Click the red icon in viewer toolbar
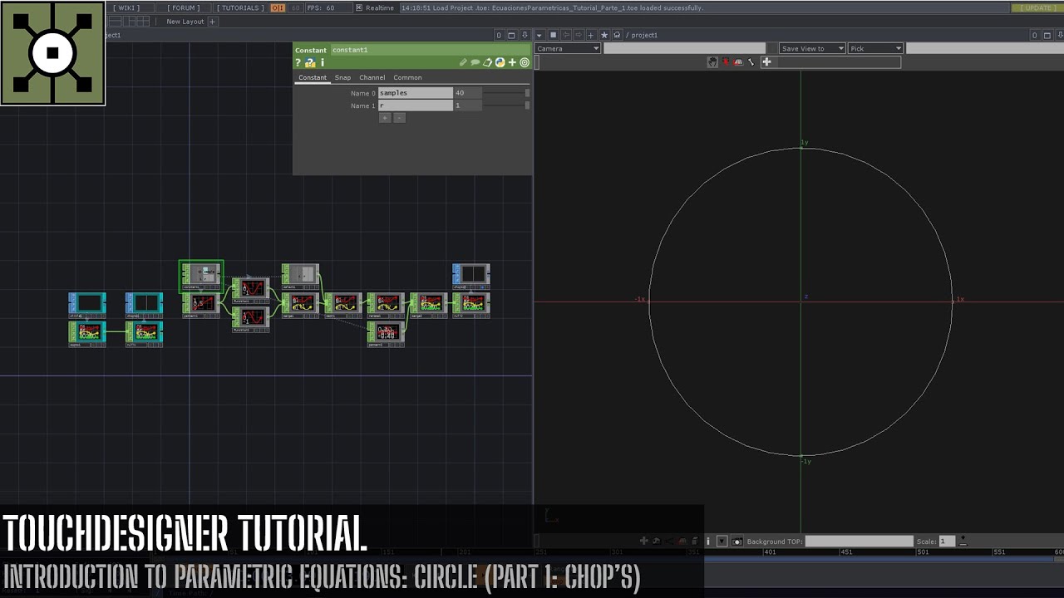Screen dimensions: 1064x598 pyautogui.click(x=726, y=62)
